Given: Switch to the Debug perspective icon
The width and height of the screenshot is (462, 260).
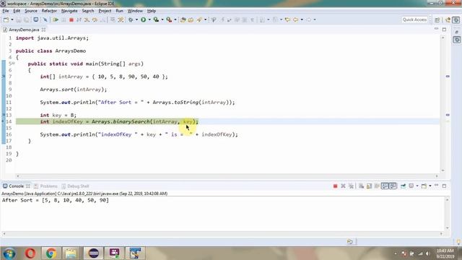Looking at the screenshot, I should (x=456, y=19).
